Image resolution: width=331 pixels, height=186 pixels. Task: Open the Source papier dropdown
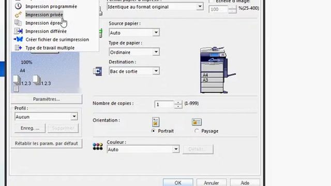click(156, 33)
